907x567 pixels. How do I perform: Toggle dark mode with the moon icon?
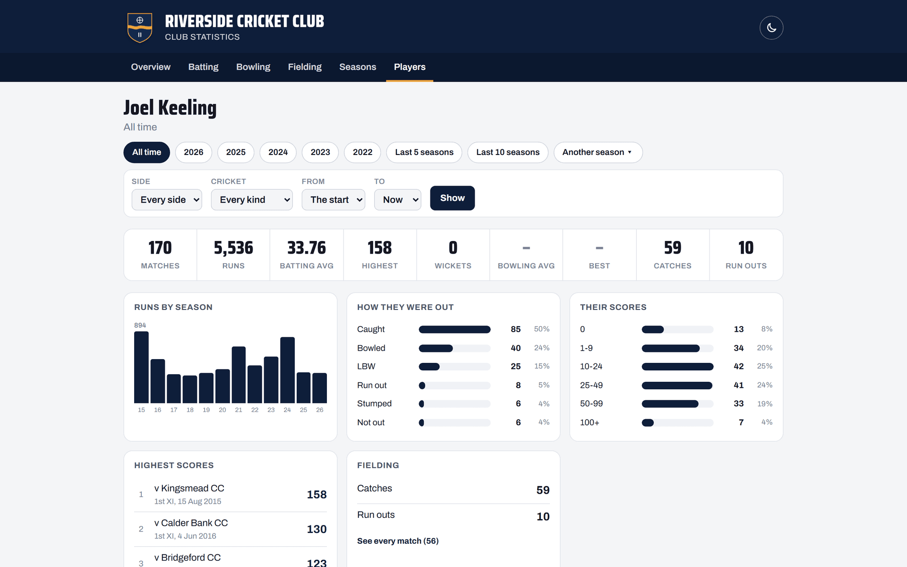pyautogui.click(x=771, y=28)
